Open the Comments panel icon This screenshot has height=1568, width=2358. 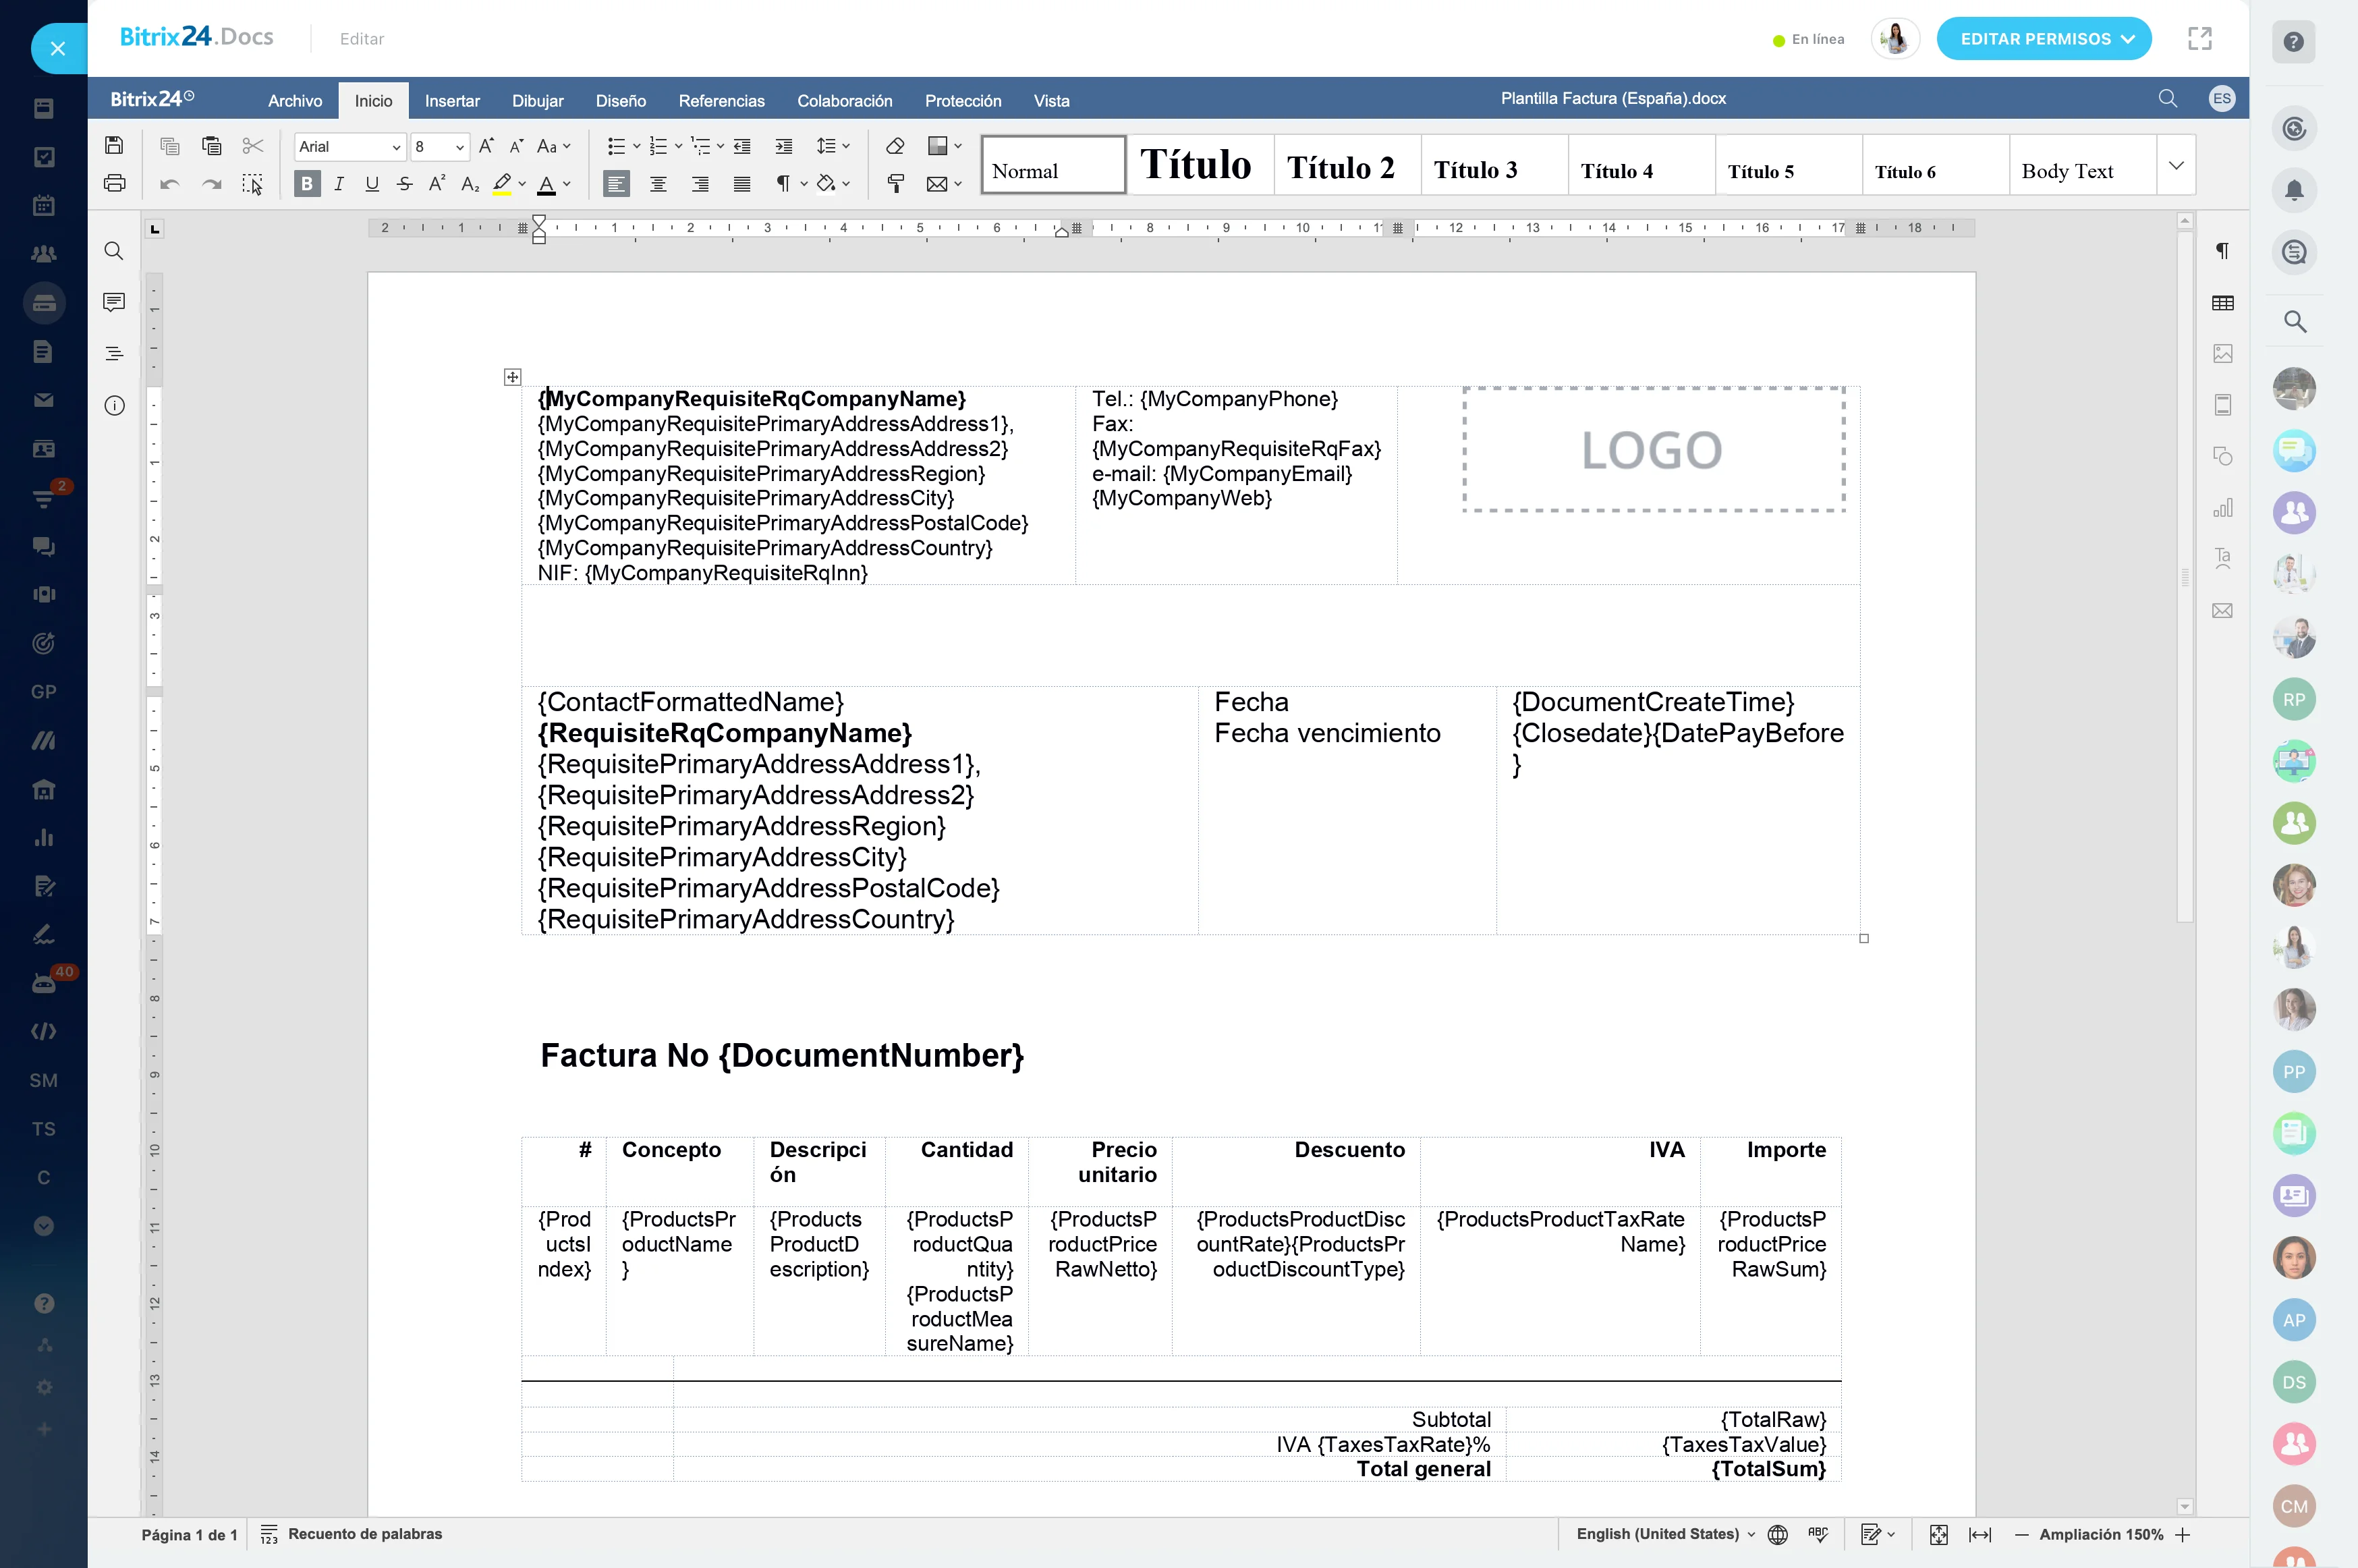[x=114, y=302]
